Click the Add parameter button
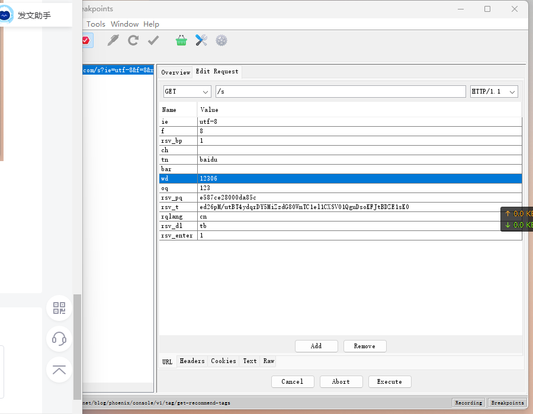Viewport: 533px width, 414px height. point(316,346)
